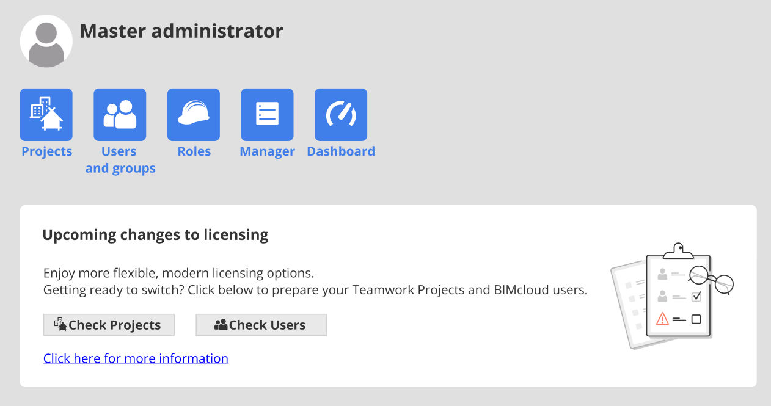771x406 pixels.
Task: Open the Roles hard hat icon
Action: coord(194,115)
